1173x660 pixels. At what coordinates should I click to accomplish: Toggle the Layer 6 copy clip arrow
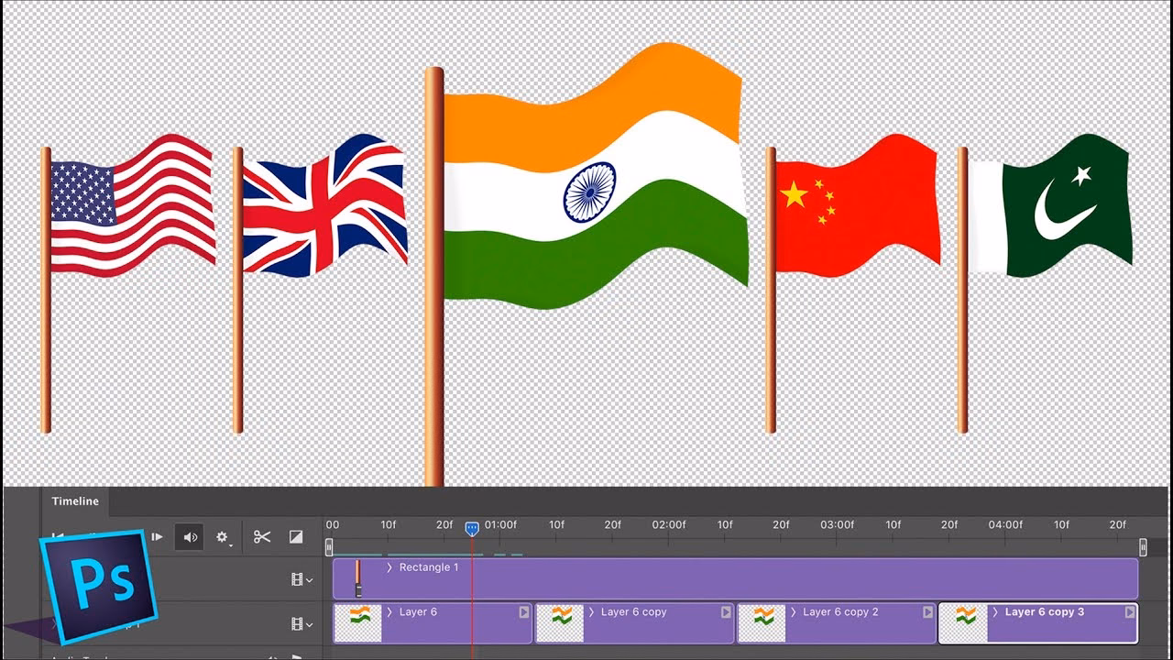(x=590, y=612)
